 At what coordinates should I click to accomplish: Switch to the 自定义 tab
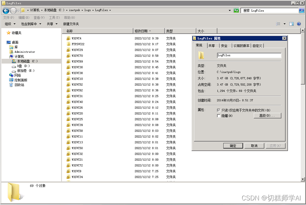(257, 46)
